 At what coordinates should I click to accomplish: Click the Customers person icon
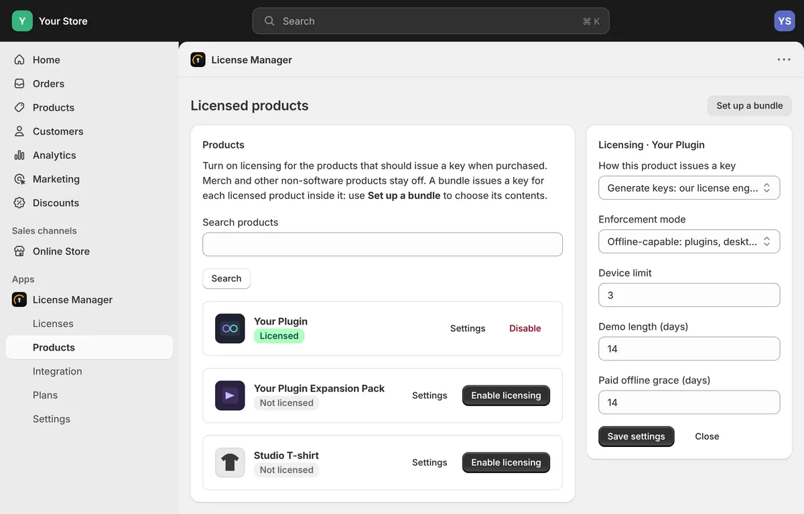(19, 131)
